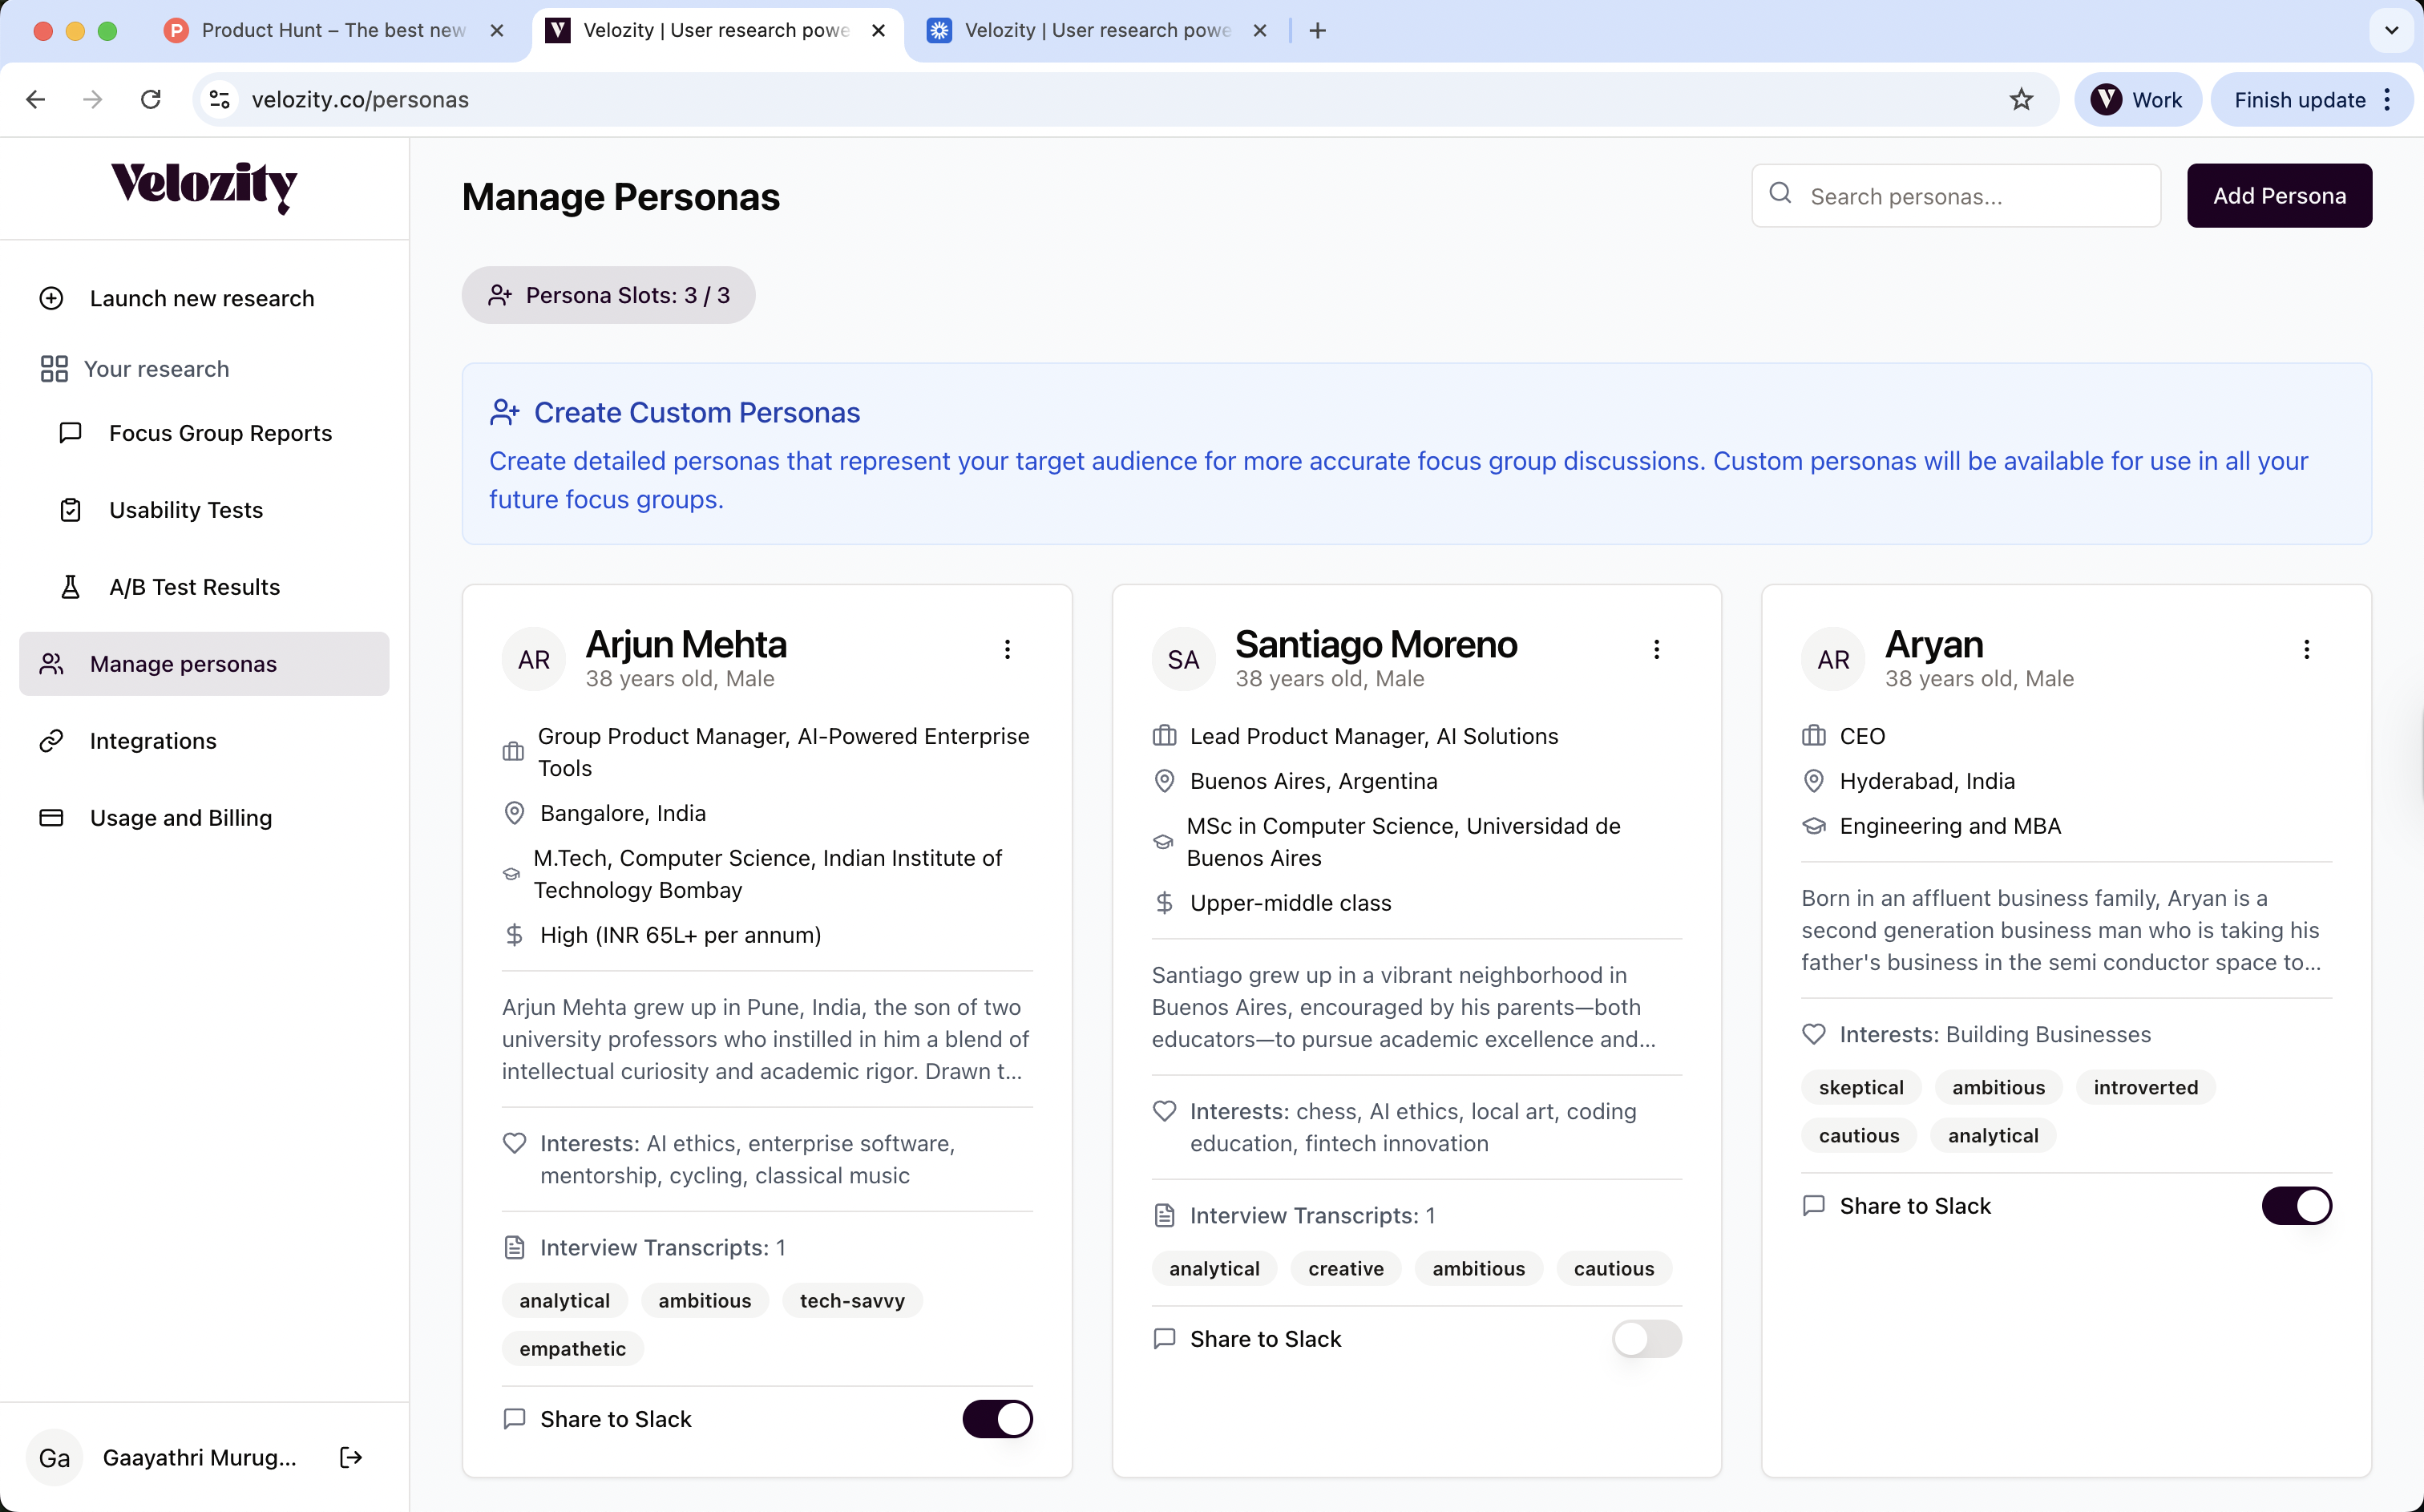Open Focus Group Reports in sidebar
The width and height of the screenshot is (2424, 1512).
click(220, 433)
